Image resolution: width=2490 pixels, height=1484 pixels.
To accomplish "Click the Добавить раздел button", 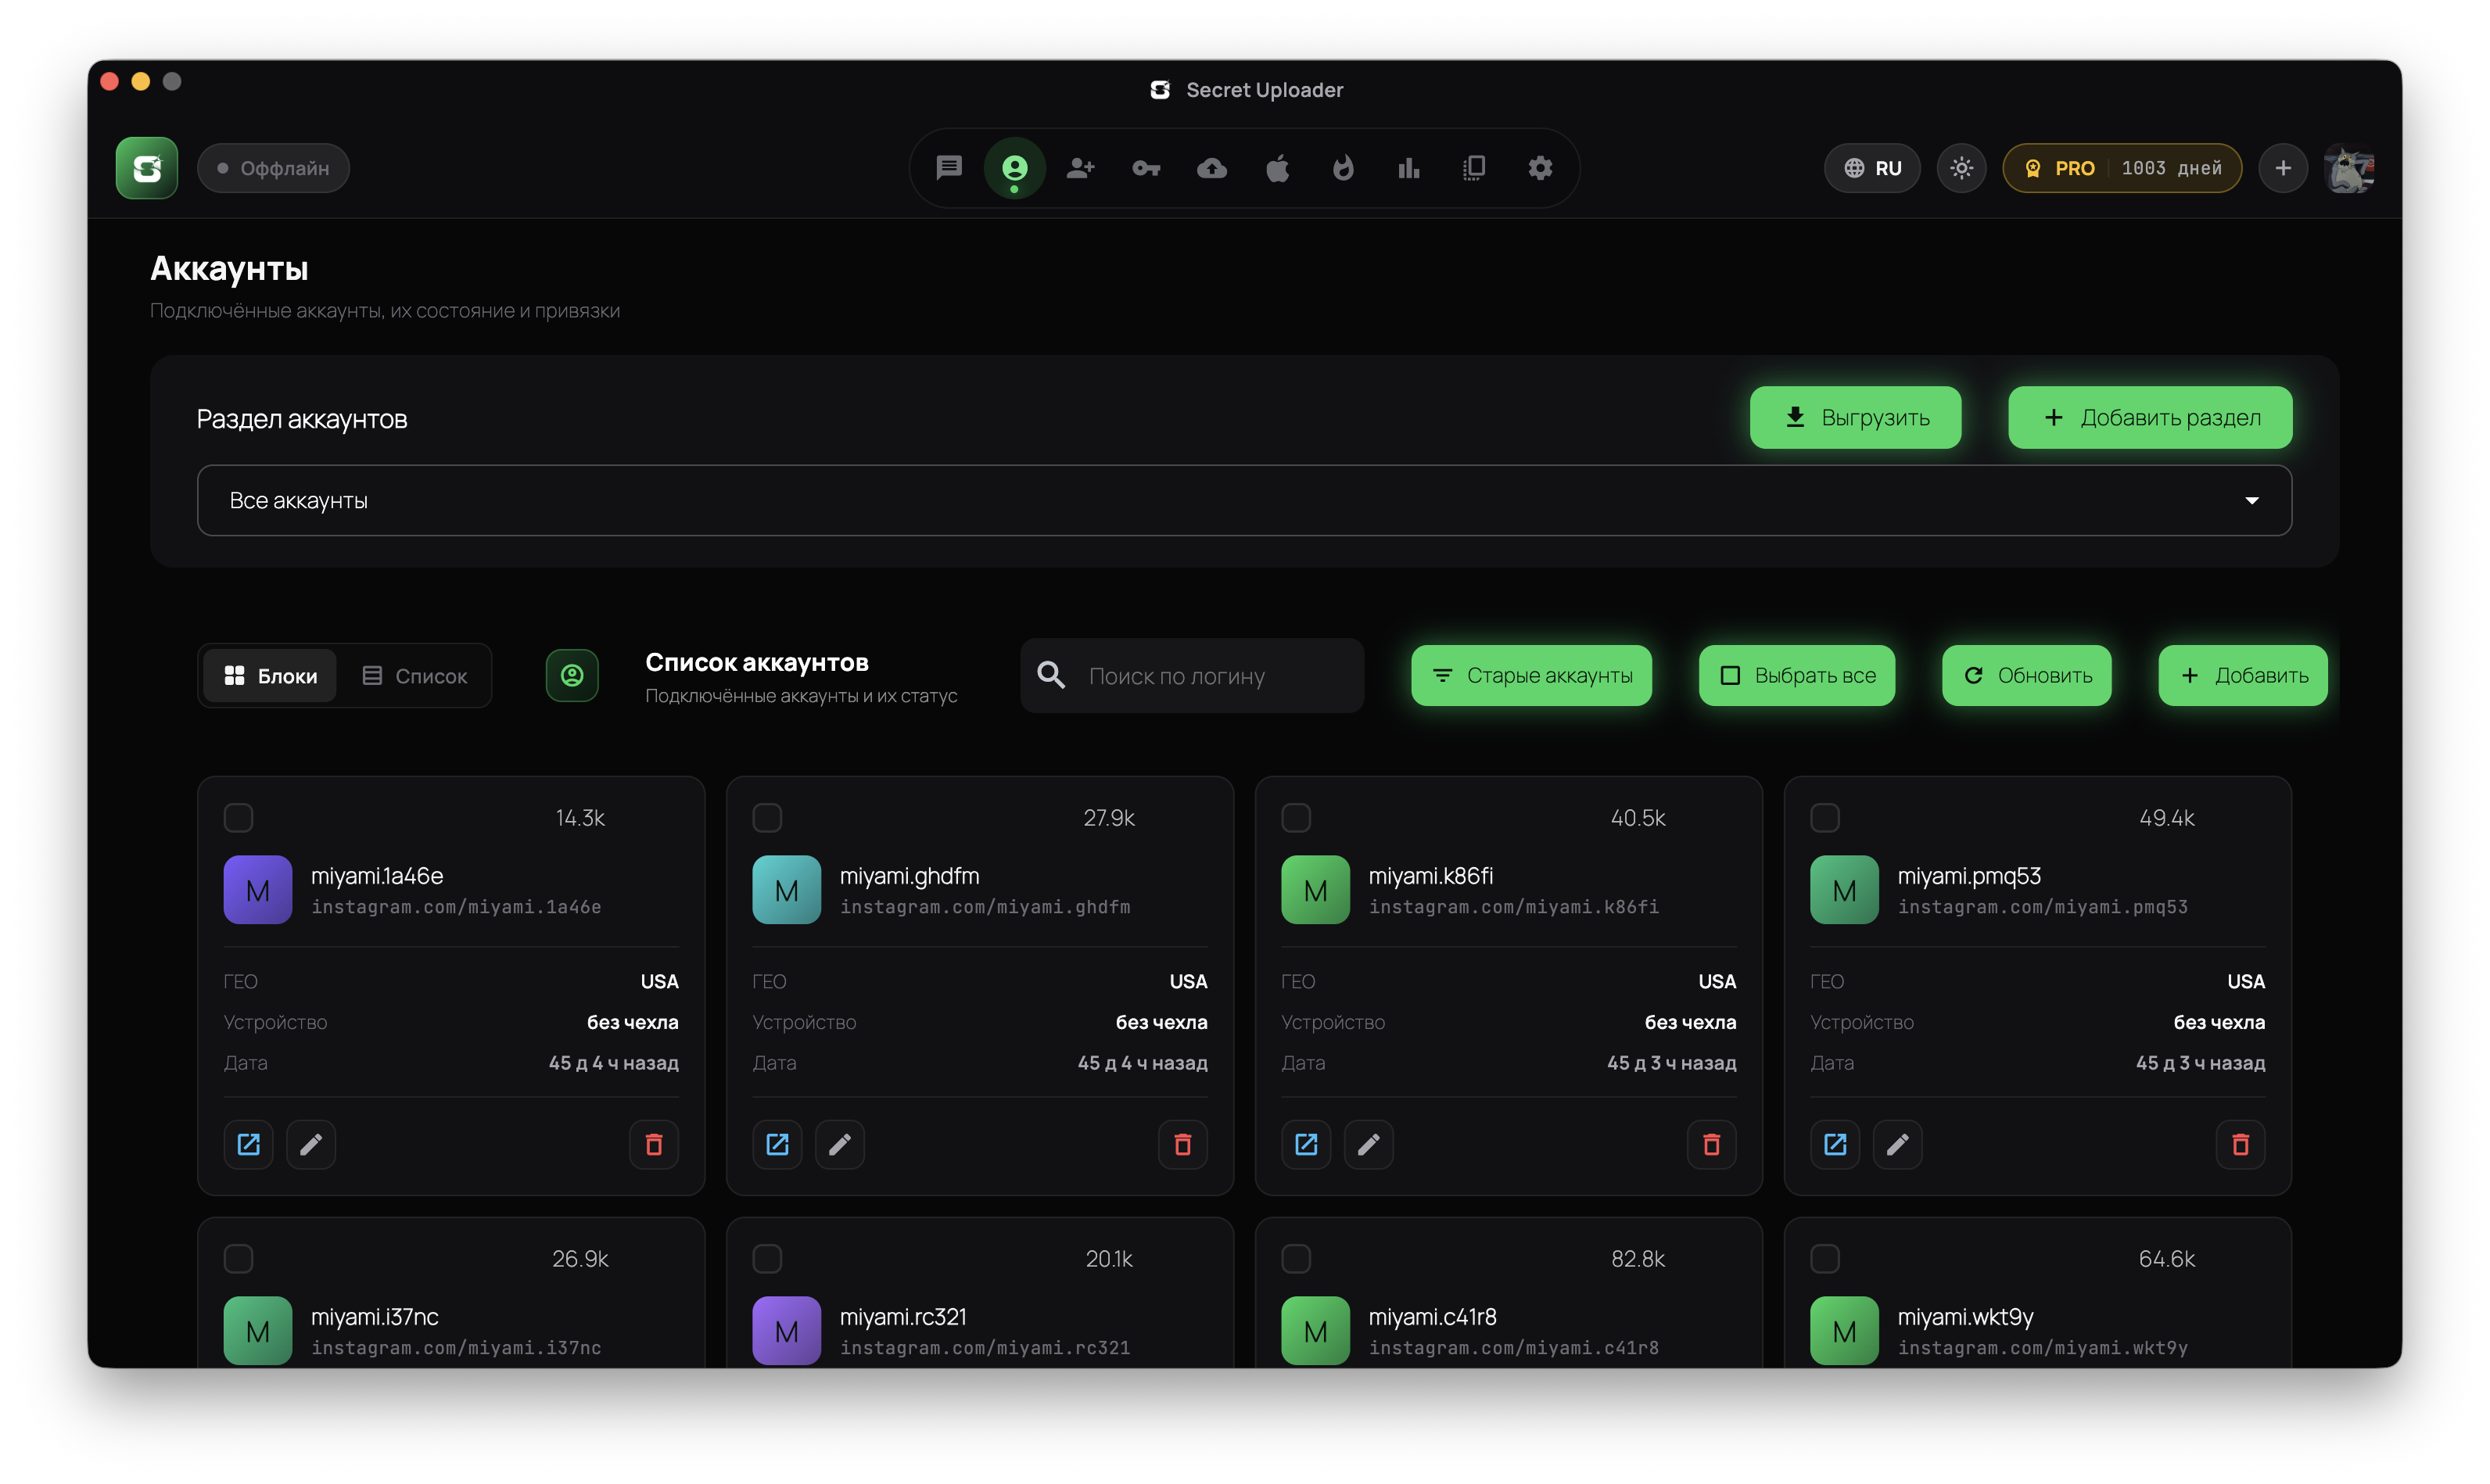I will click(2150, 417).
